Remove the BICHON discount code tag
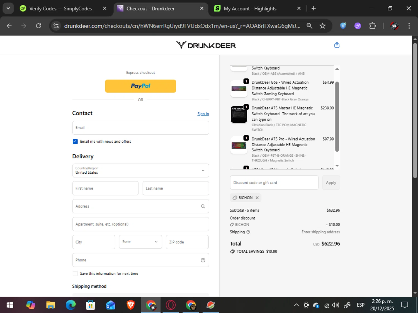Image resolution: width=418 pixels, height=313 pixels. point(257,198)
